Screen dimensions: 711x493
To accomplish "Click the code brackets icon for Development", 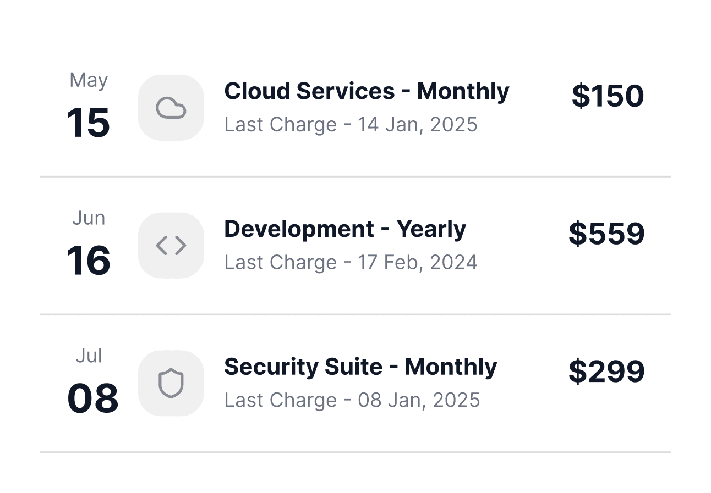I will tap(171, 246).
